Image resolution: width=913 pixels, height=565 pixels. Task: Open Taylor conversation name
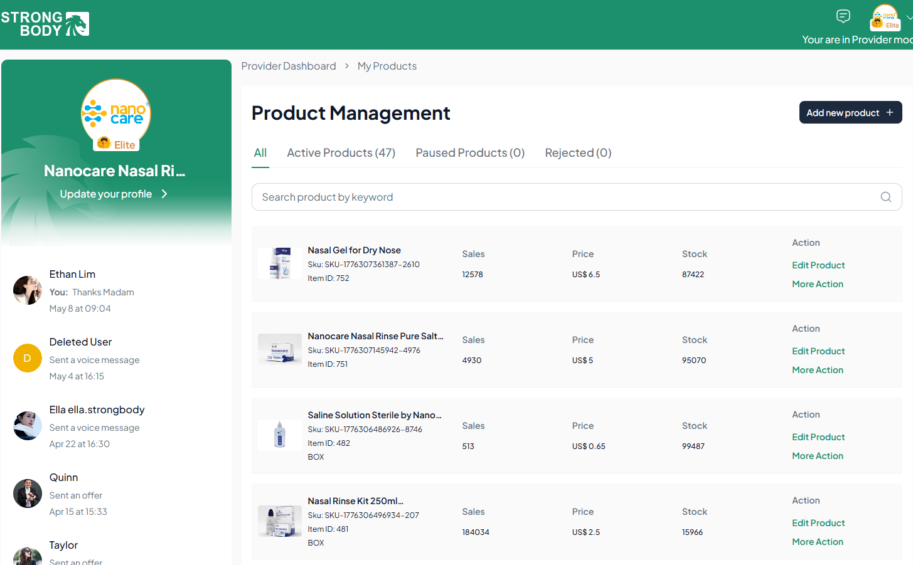point(63,545)
